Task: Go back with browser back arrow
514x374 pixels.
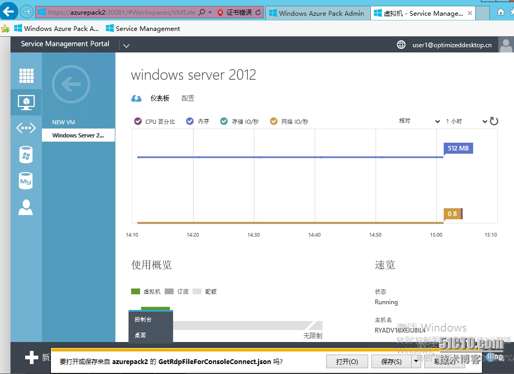Action: pyautogui.click(x=8, y=12)
